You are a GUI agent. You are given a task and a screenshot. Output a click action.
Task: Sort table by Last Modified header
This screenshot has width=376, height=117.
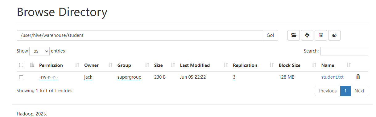click(195, 65)
